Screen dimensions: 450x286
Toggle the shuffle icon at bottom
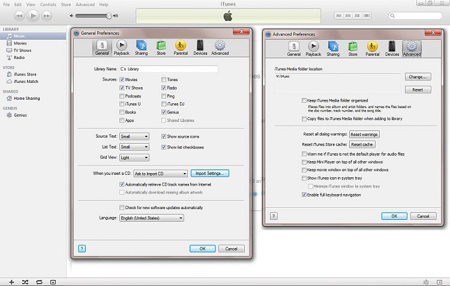click(25, 282)
